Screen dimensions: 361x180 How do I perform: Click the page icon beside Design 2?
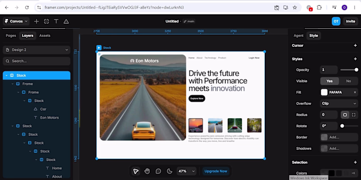tap(8, 50)
